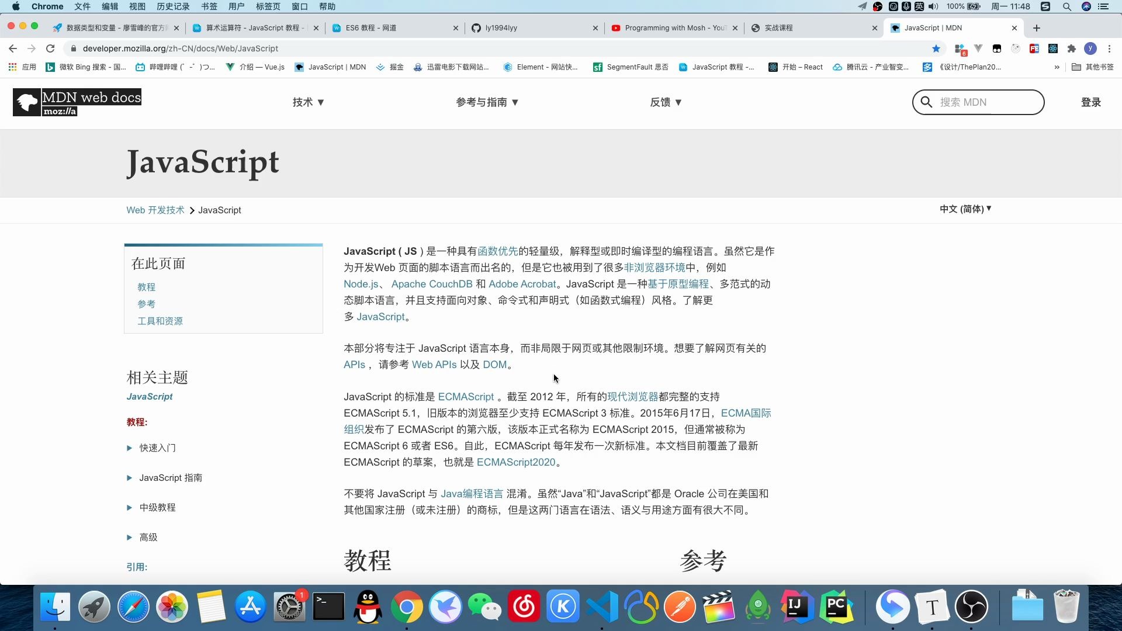Open the 中文 (简体) language selector

pyautogui.click(x=965, y=209)
